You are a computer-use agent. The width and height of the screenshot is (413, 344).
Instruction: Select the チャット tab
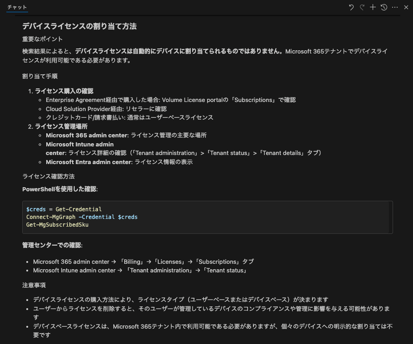17,7
